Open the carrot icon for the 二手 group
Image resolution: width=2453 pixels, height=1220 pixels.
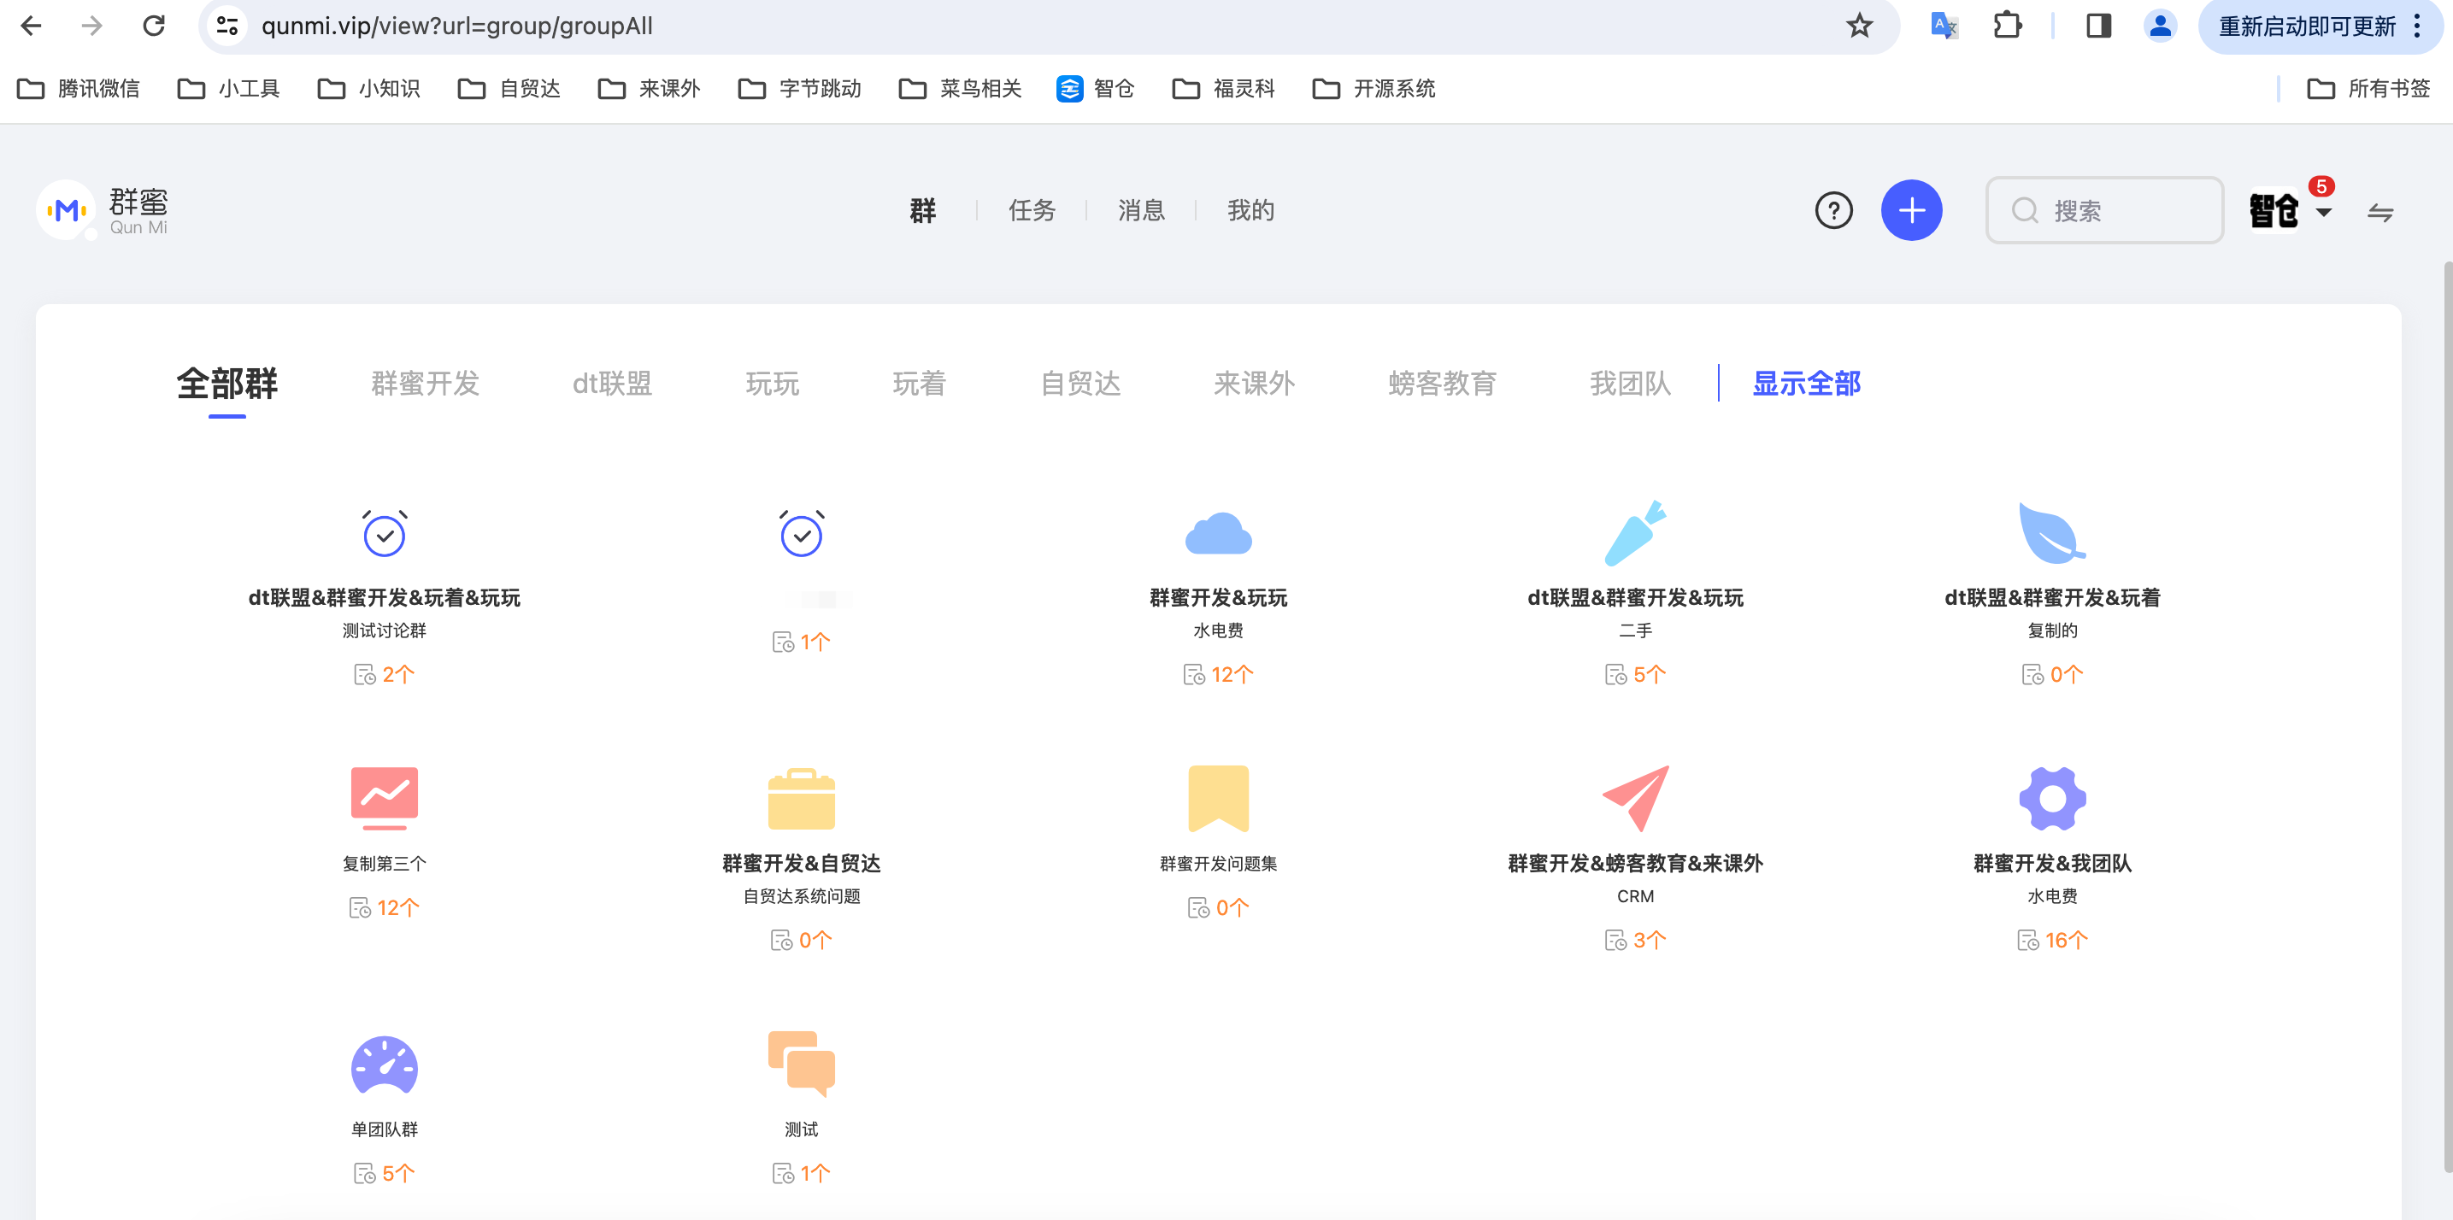pyautogui.click(x=1635, y=533)
